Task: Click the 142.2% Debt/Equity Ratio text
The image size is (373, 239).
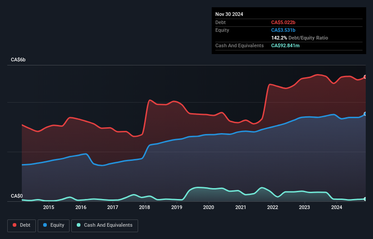Action: pos(299,38)
